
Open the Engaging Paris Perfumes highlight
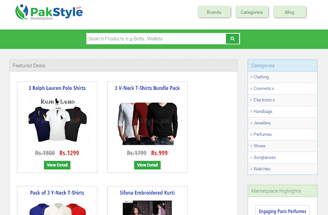282,211
